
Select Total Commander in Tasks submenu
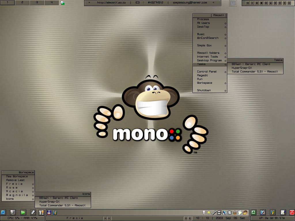tap(255, 72)
